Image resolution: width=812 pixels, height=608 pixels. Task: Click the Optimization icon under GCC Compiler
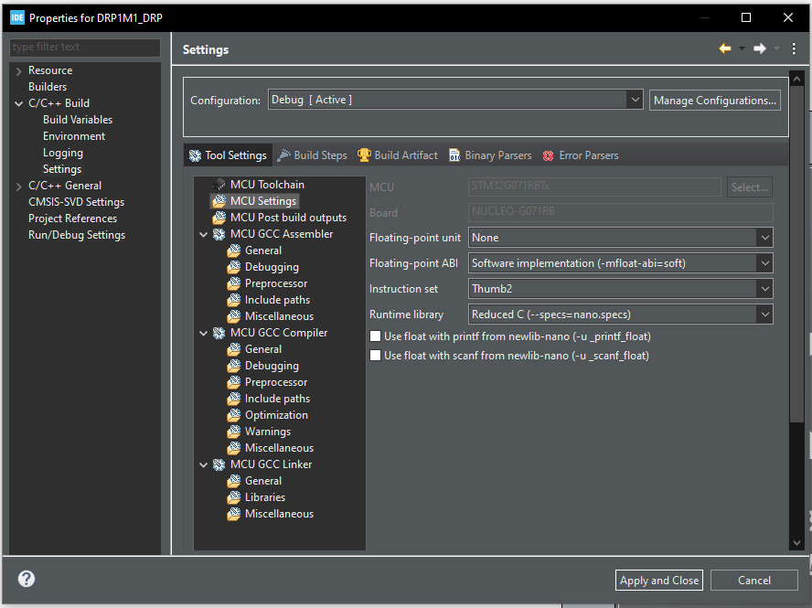point(234,415)
